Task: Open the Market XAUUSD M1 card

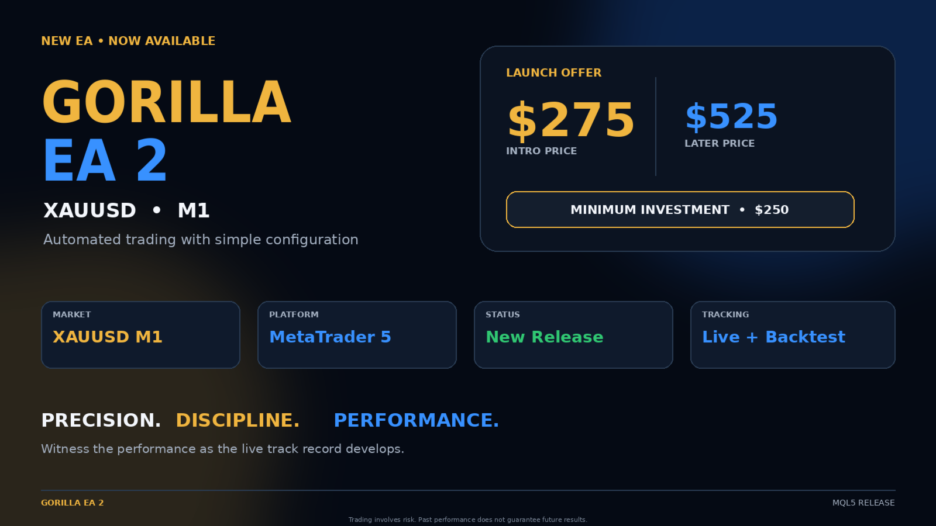Action: [140, 335]
